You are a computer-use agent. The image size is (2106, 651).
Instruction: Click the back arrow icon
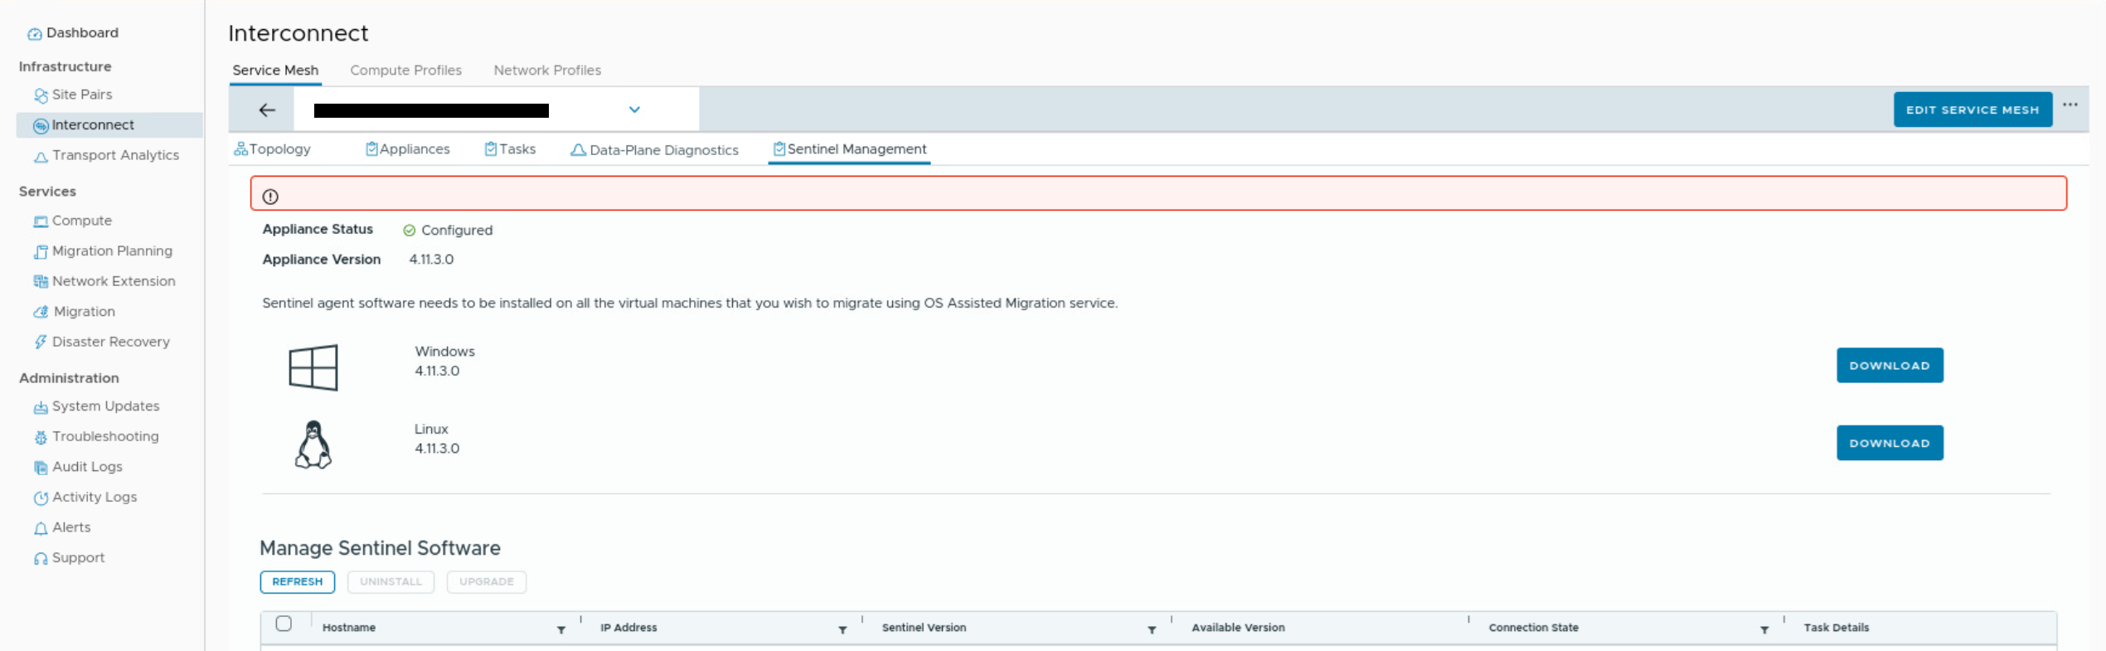click(267, 109)
